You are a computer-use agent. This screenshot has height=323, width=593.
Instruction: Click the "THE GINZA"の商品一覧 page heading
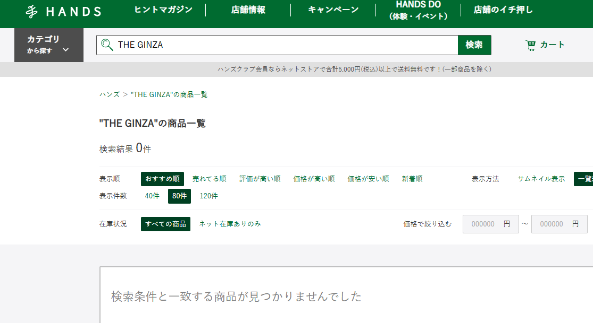coord(153,124)
